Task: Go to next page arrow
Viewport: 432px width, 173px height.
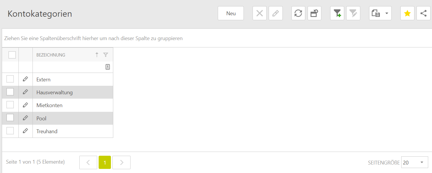Action: pos(121,162)
